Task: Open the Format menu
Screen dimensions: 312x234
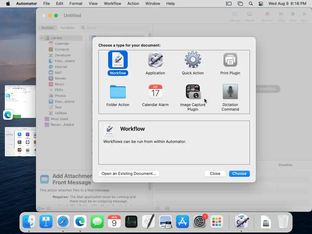Action: coord(76,4)
